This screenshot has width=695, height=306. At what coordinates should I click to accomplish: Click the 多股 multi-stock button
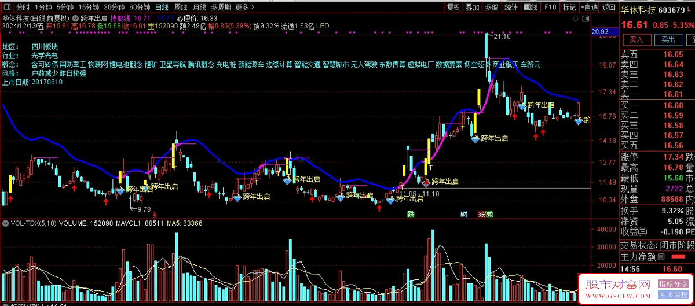coord(491,8)
